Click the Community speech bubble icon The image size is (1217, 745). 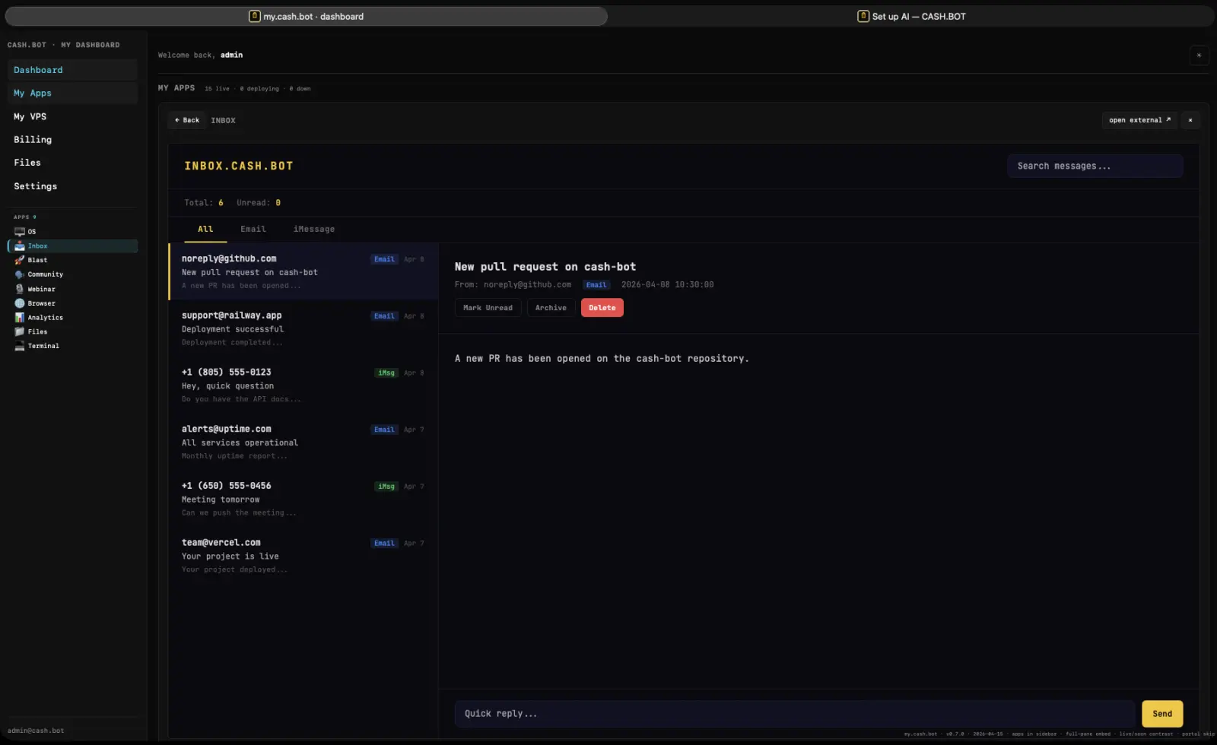click(x=20, y=274)
